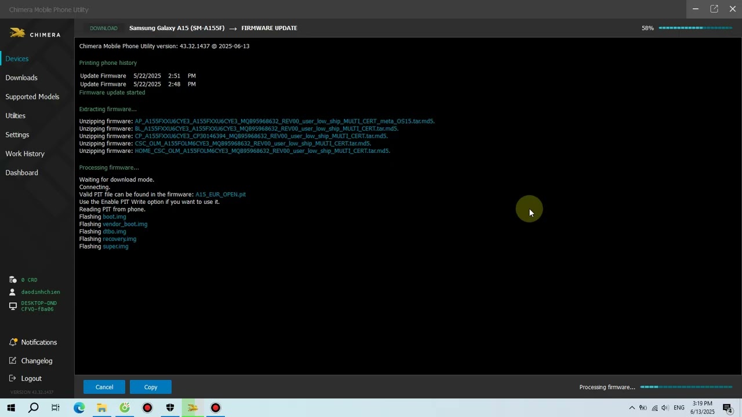This screenshot has width=742, height=417.
Task: Open File Explorer from the taskbar
Action: point(101,408)
